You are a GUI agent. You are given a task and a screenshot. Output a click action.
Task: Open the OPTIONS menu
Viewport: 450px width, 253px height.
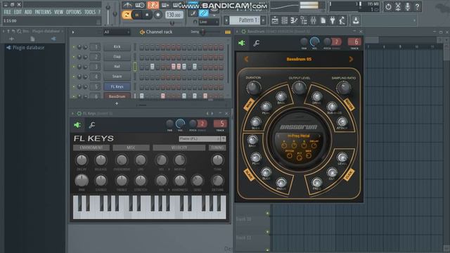tap(74, 12)
